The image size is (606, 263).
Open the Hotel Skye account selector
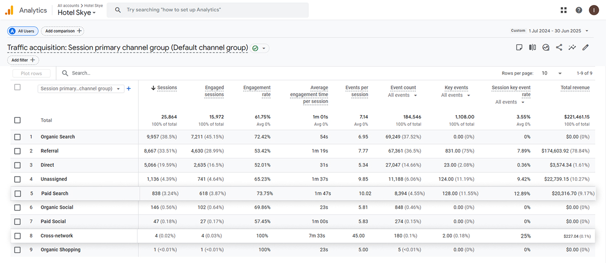[x=77, y=13]
